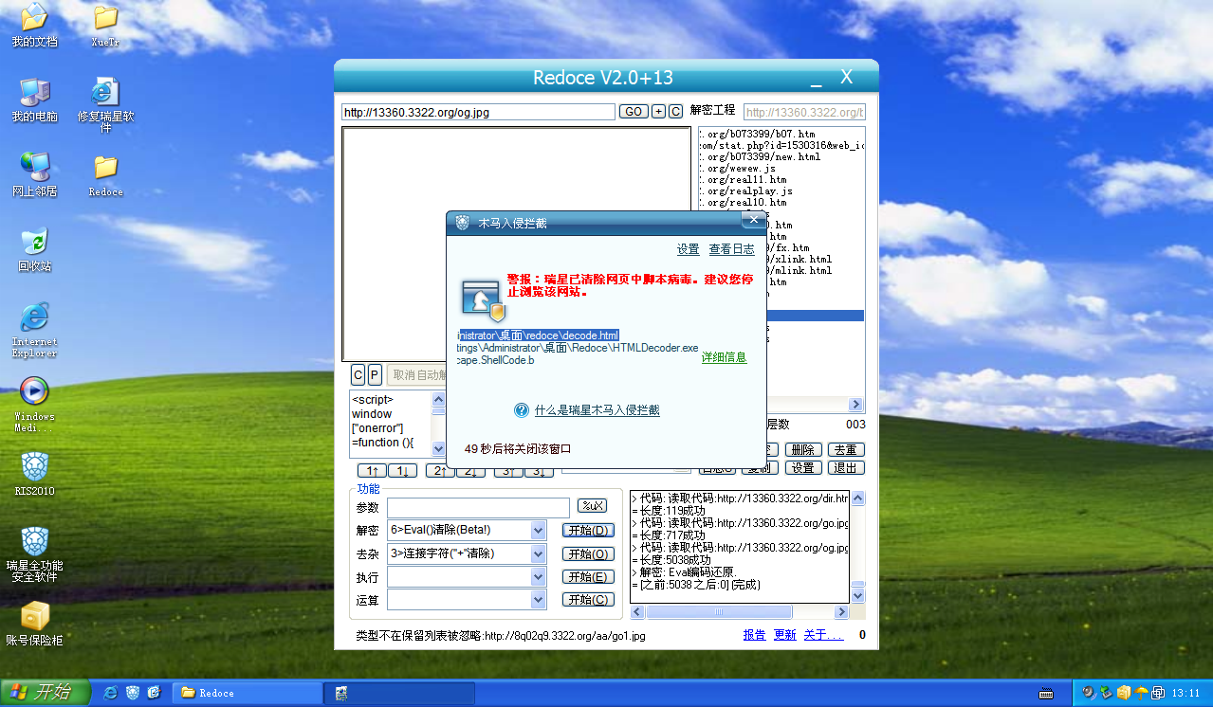Expand 解密 dropdown showing Eval()清除
The width and height of the screenshot is (1213, 707).
coord(539,531)
